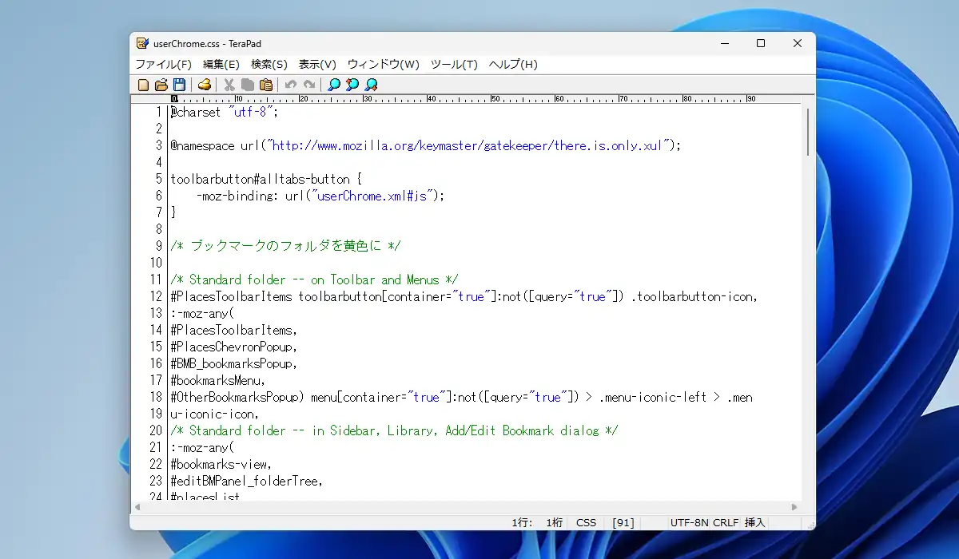Viewport: 959px width, 559px height.
Task: Save the file with the floppy disk icon
Action: tap(180, 85)
